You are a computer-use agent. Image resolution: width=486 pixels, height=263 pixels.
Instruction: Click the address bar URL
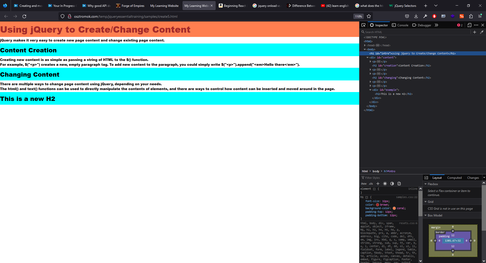click(126, 16)
